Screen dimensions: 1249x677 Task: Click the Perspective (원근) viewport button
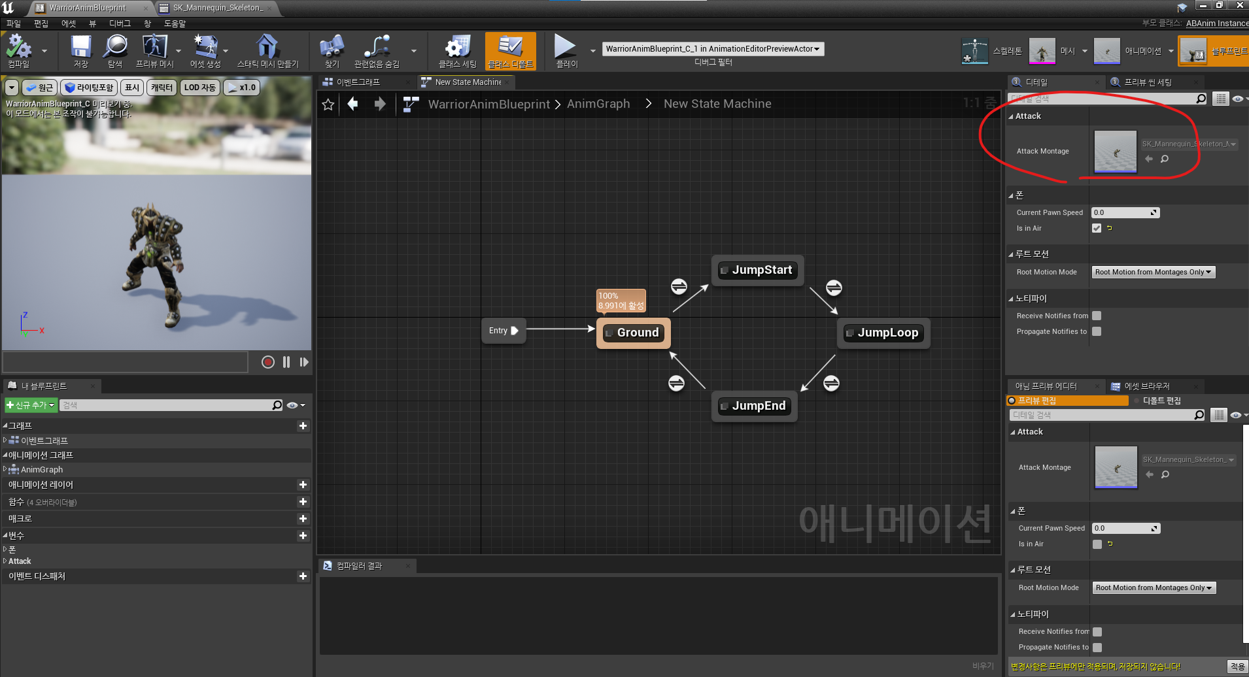pyautogui.click(x=39, y=88)
